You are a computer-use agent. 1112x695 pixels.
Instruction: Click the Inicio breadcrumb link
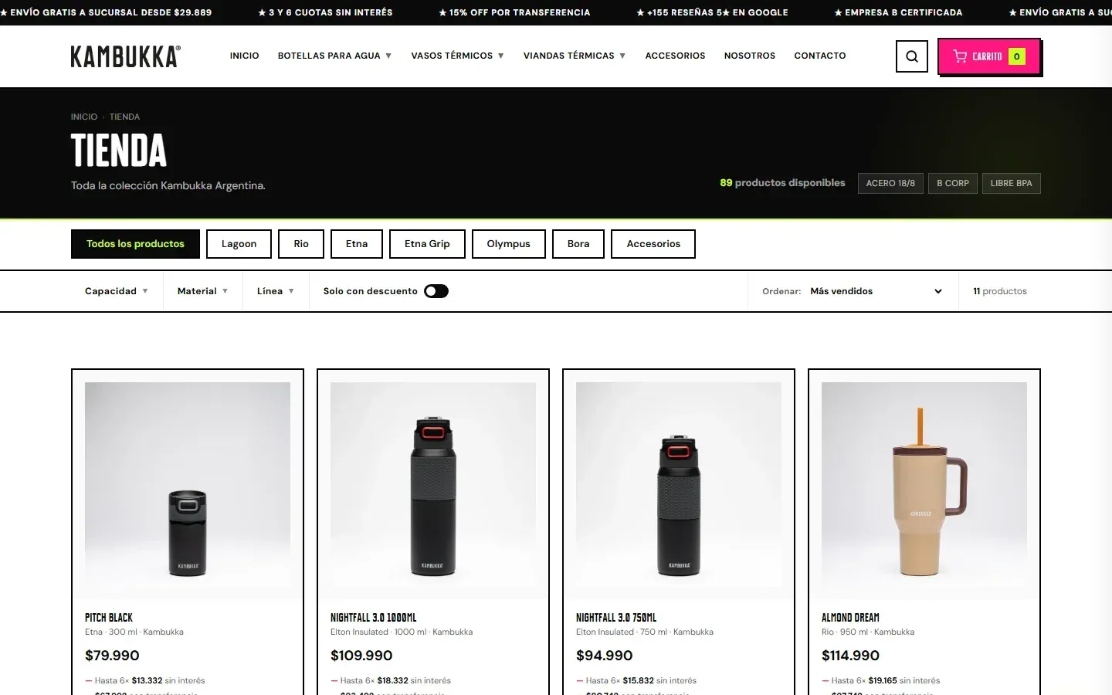[x=84, y=117]
